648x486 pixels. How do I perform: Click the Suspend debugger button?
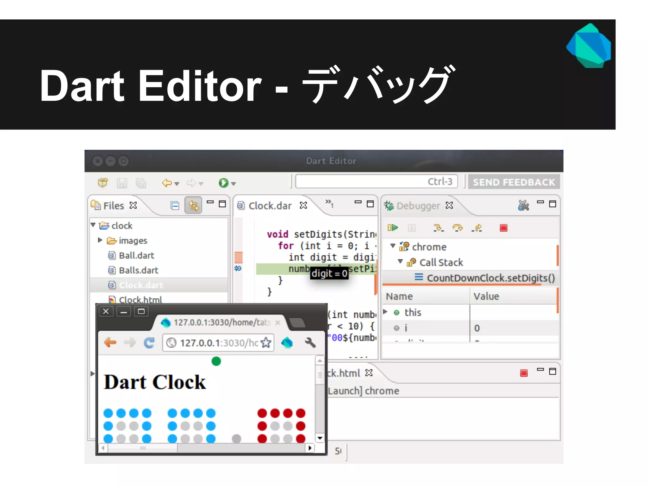pyautogui.click(x=412, y=228)
